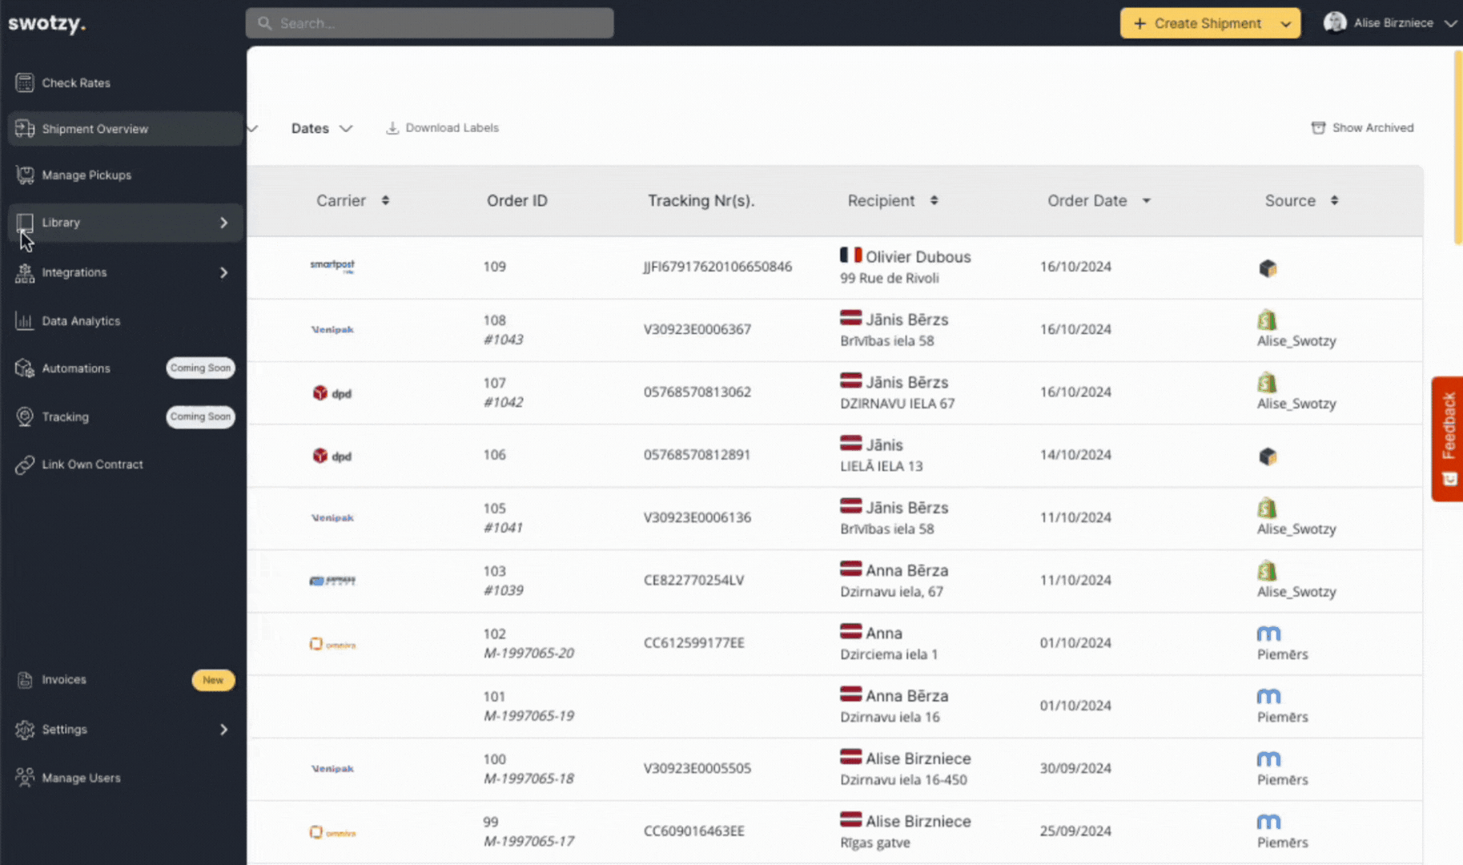
Task: Sort by Carrier column arrows
Action: [x=385, y=200]
